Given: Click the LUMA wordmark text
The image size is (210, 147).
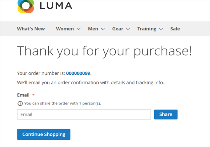Looking at the screenshot, I should (x=56, y=6).
